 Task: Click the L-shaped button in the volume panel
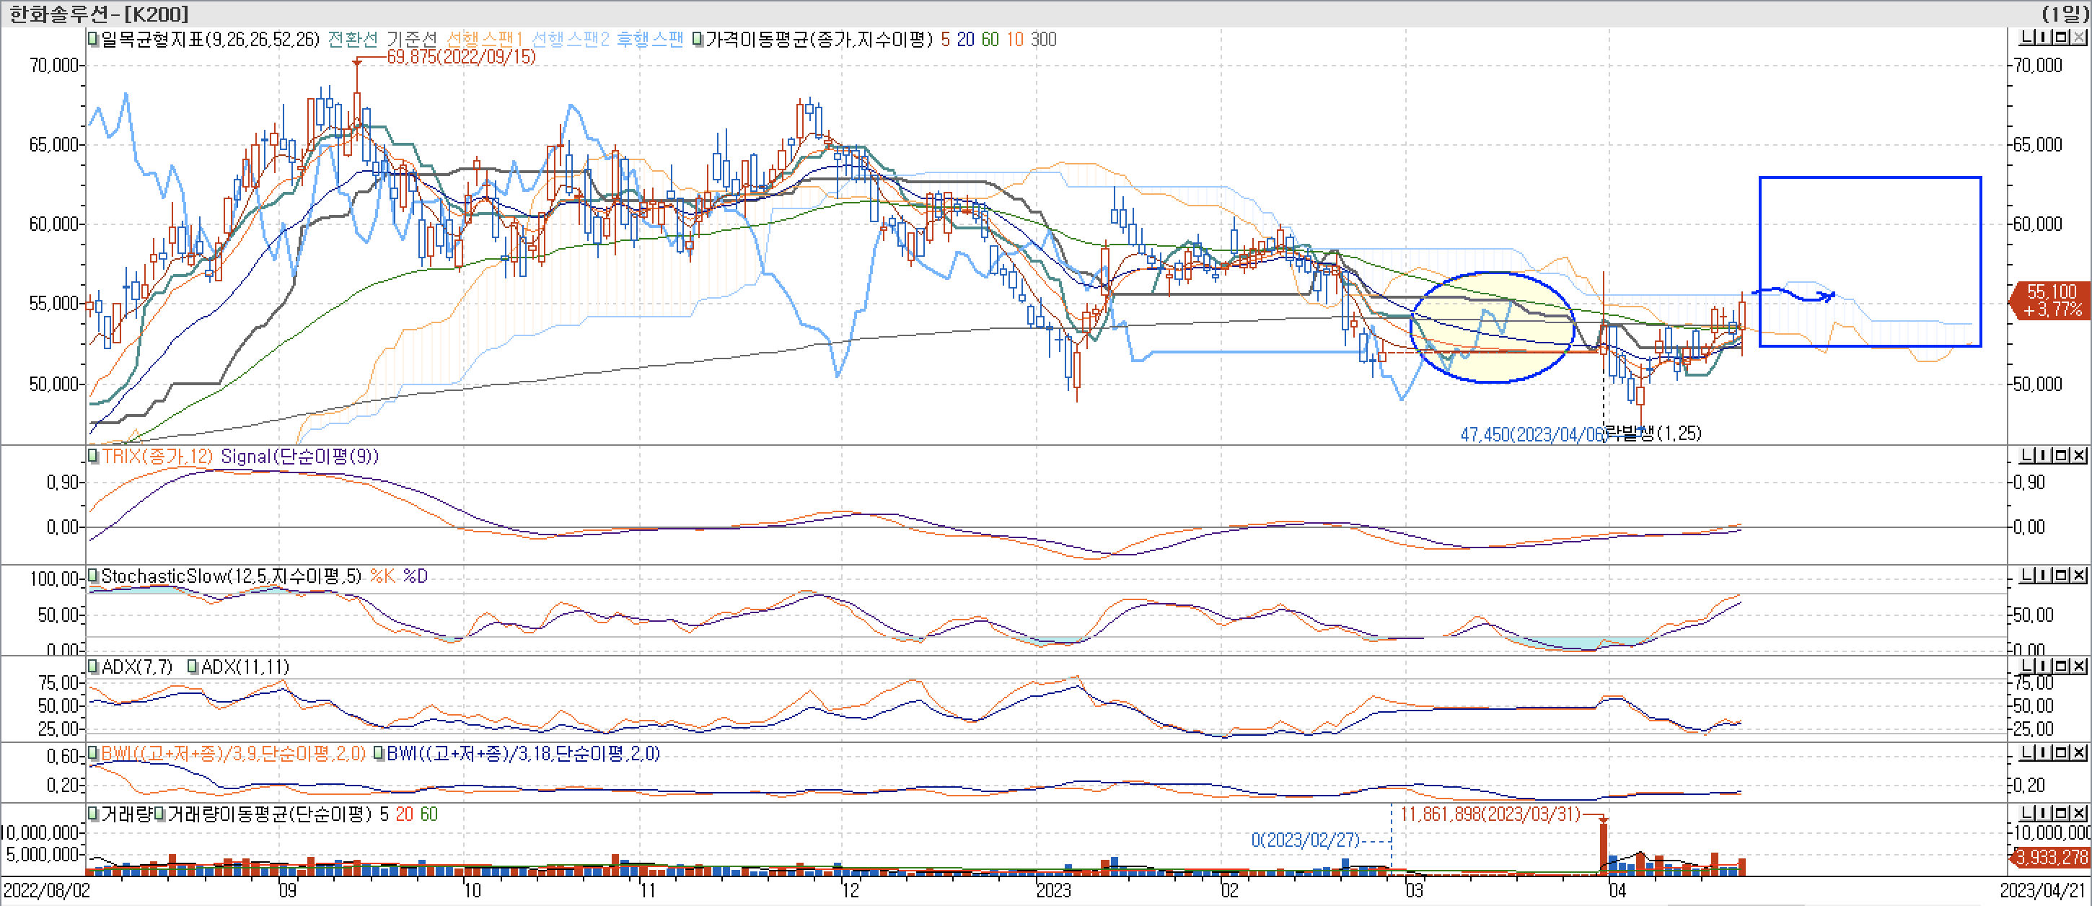pyautogui.click(x=2027, y=814)
